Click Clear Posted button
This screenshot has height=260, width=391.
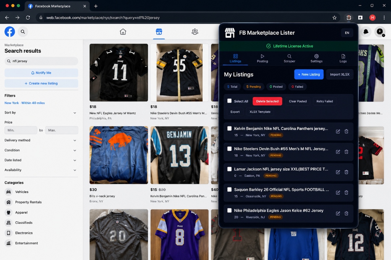298,101
